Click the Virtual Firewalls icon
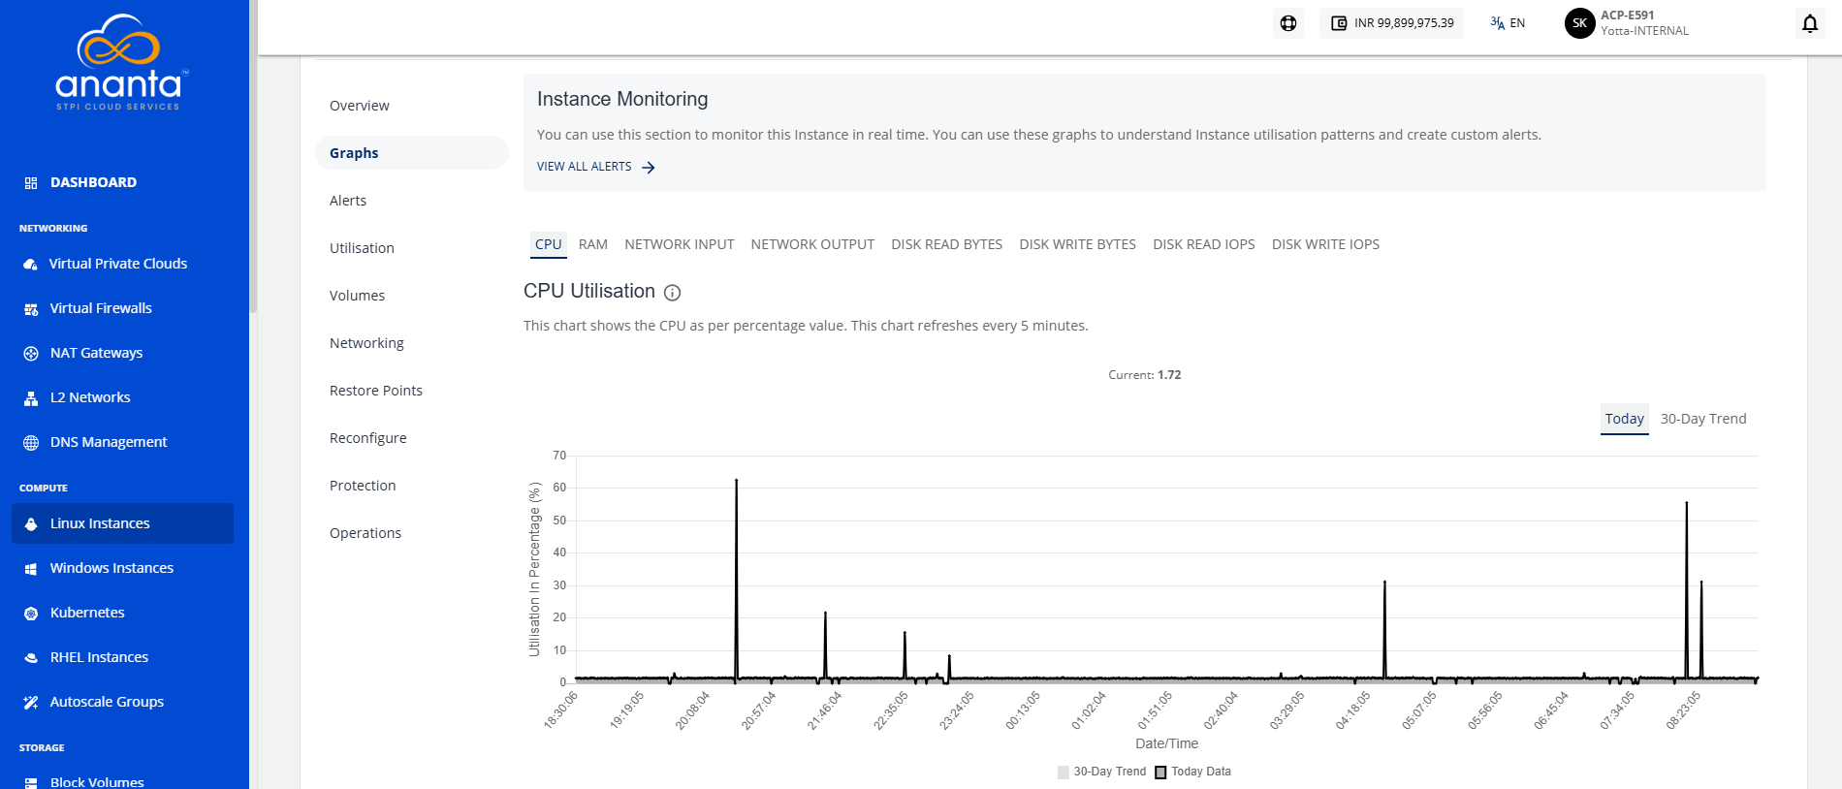Image resolution: width=1842 pixels, height=789 pixels. (x=31, y=308)
